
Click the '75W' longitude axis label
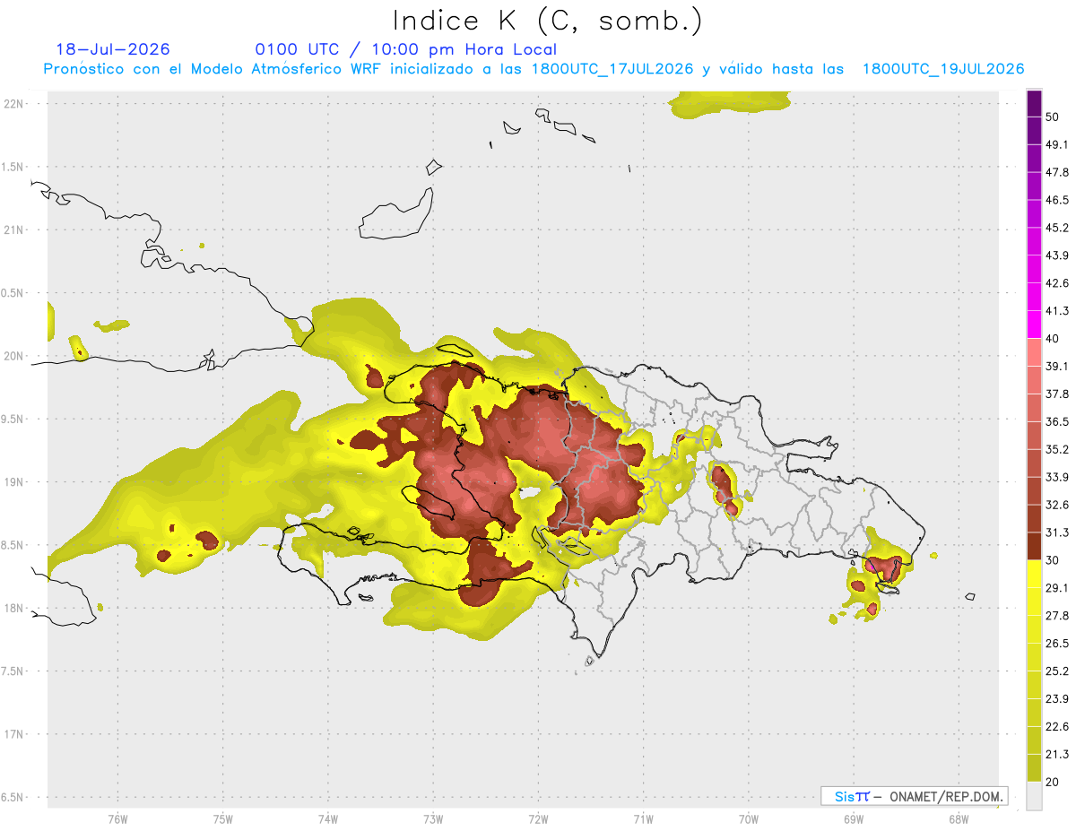(x=222, y=819)
